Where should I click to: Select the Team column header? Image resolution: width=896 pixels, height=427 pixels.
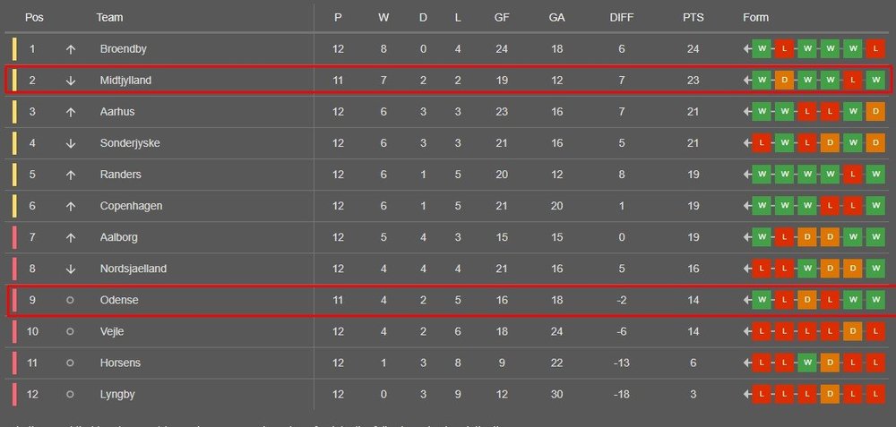point(109,18)
